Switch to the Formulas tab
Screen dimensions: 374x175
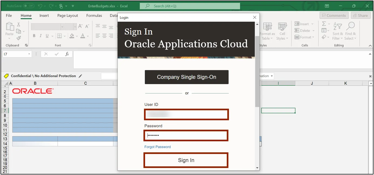tap(94, 16)
